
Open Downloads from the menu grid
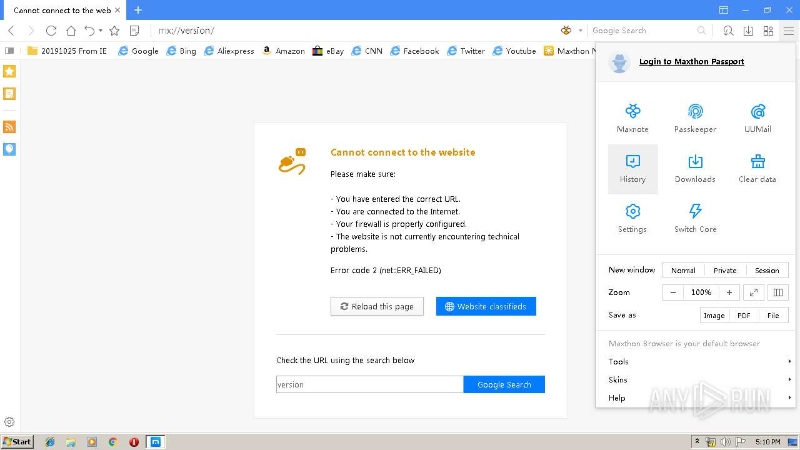pyautogui.click(x=695, y=169)
